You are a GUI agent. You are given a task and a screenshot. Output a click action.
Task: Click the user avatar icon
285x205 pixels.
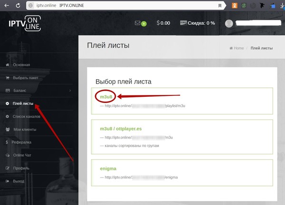click(229, 23)
